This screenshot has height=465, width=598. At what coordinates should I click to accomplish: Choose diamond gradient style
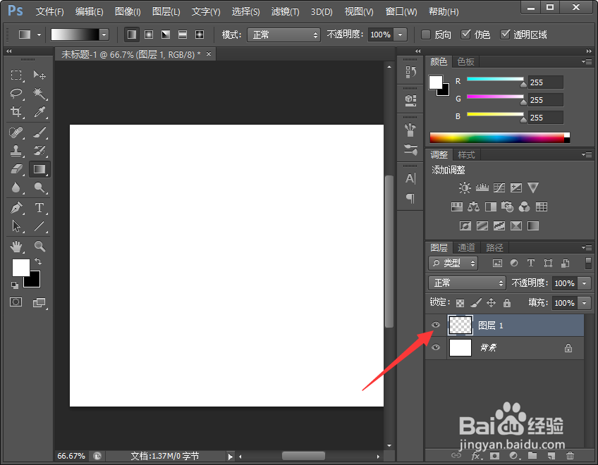(200, 35)
